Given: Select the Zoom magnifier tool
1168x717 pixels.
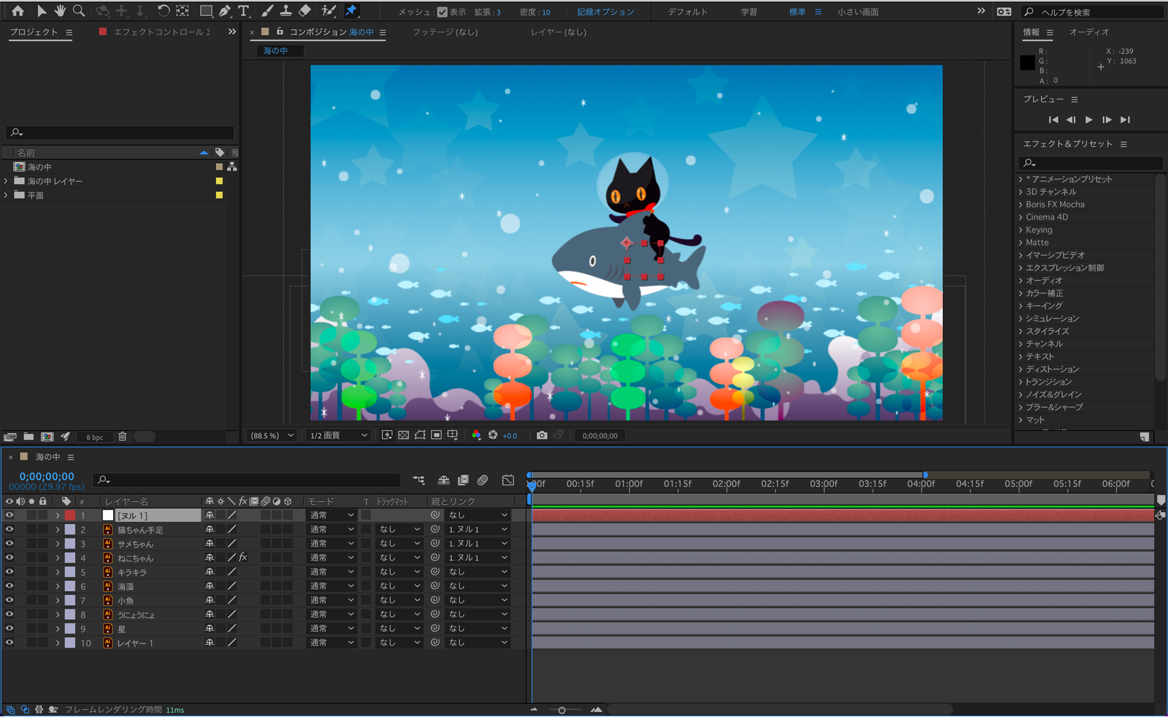Looking at the screenshot, I should (78, 11).
